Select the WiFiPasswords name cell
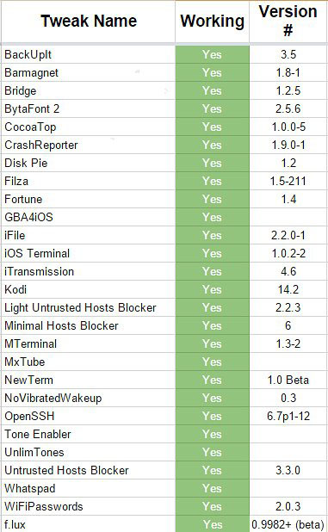This screenshot has height=532, width=328. (x=88, y=506)
